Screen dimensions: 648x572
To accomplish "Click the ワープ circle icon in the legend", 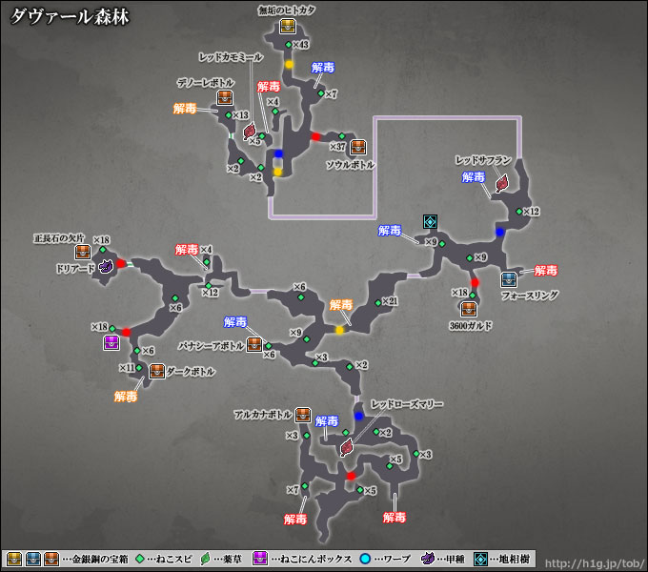I will (365, 559).
